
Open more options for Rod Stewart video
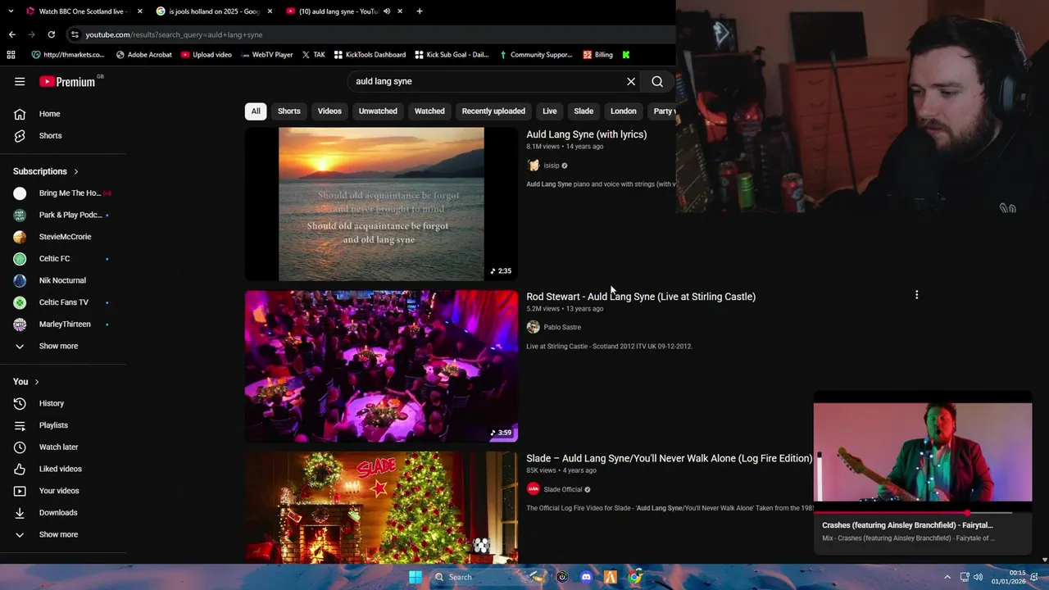[916, 295]
